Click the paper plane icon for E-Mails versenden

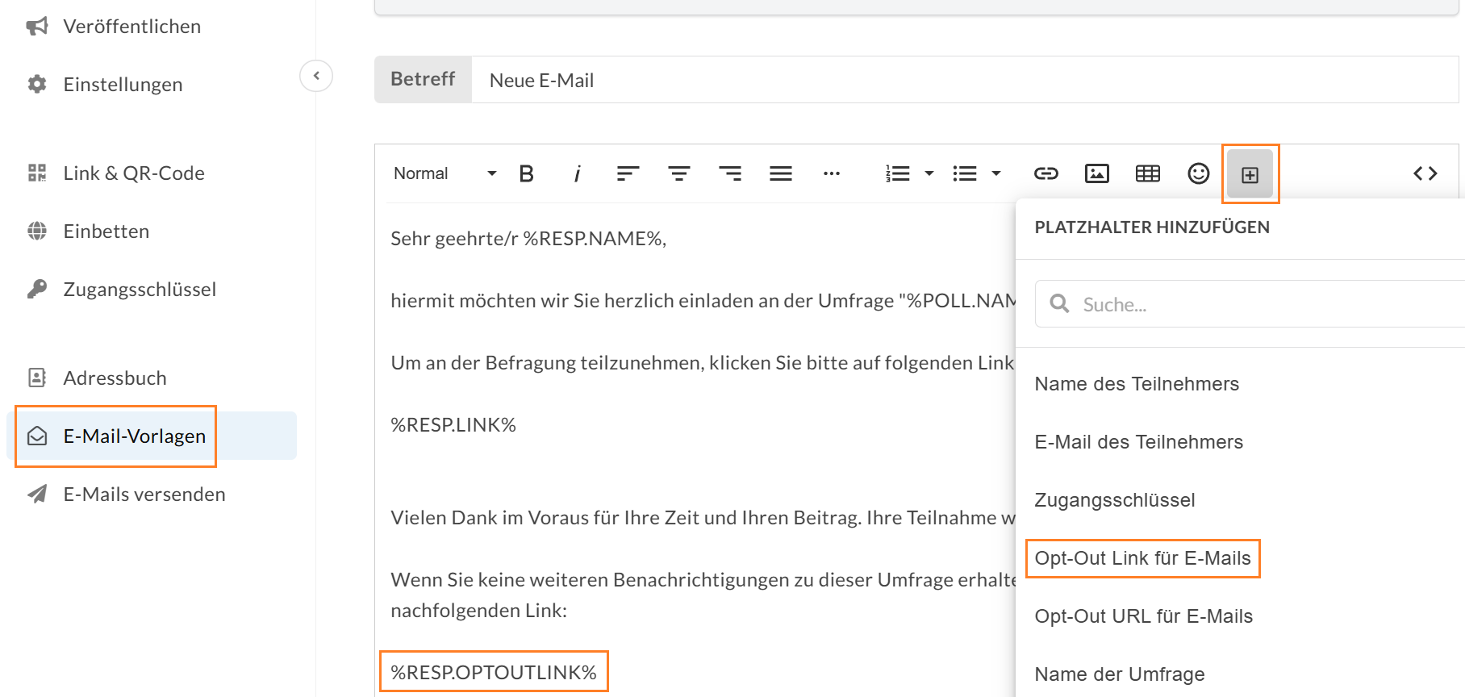pyautogui.click(x=37, y=494)
